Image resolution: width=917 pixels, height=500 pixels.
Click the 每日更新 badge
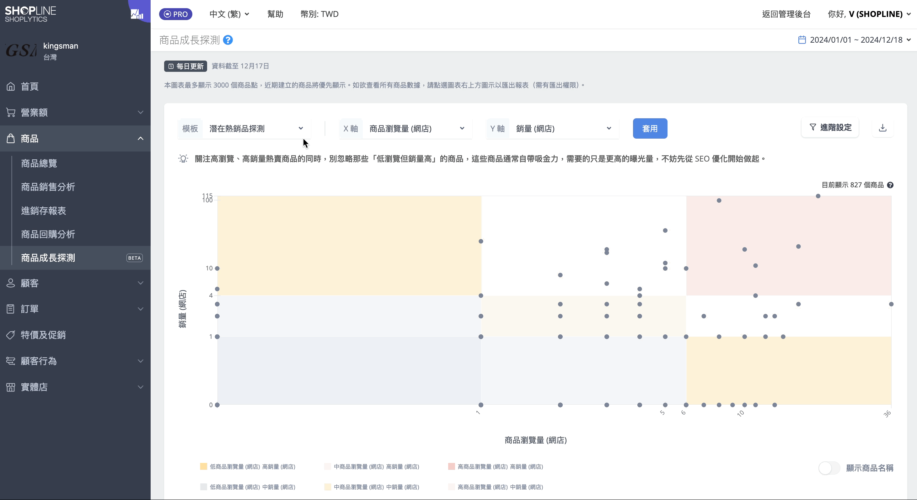(185, 66)
